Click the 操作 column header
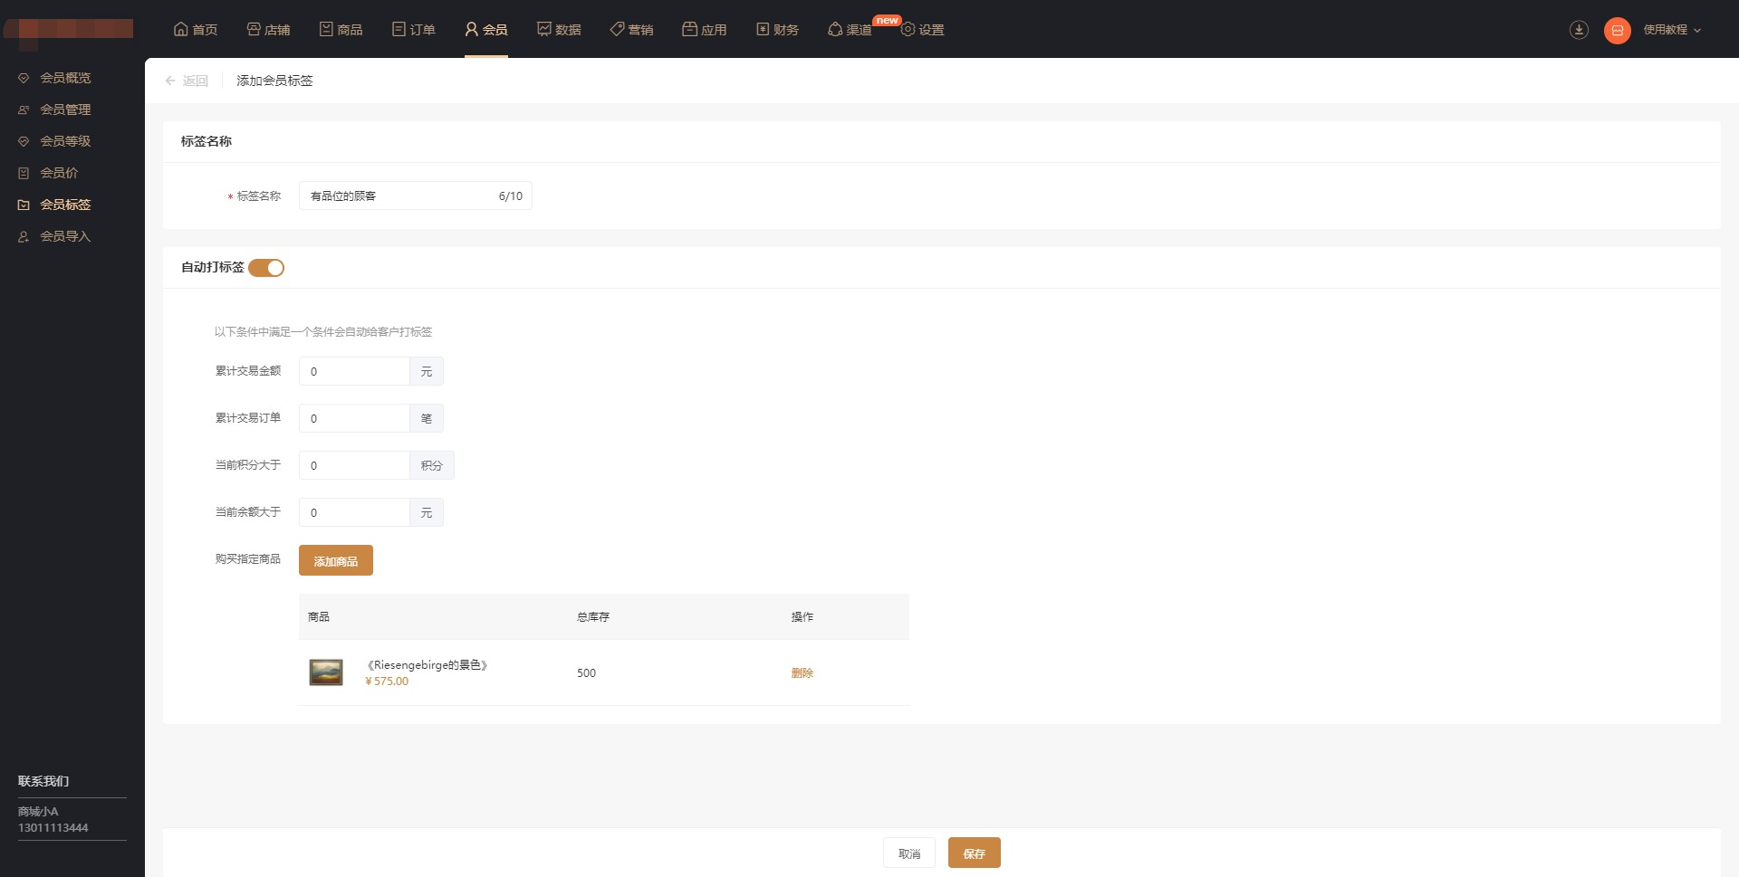 point(802,616)
